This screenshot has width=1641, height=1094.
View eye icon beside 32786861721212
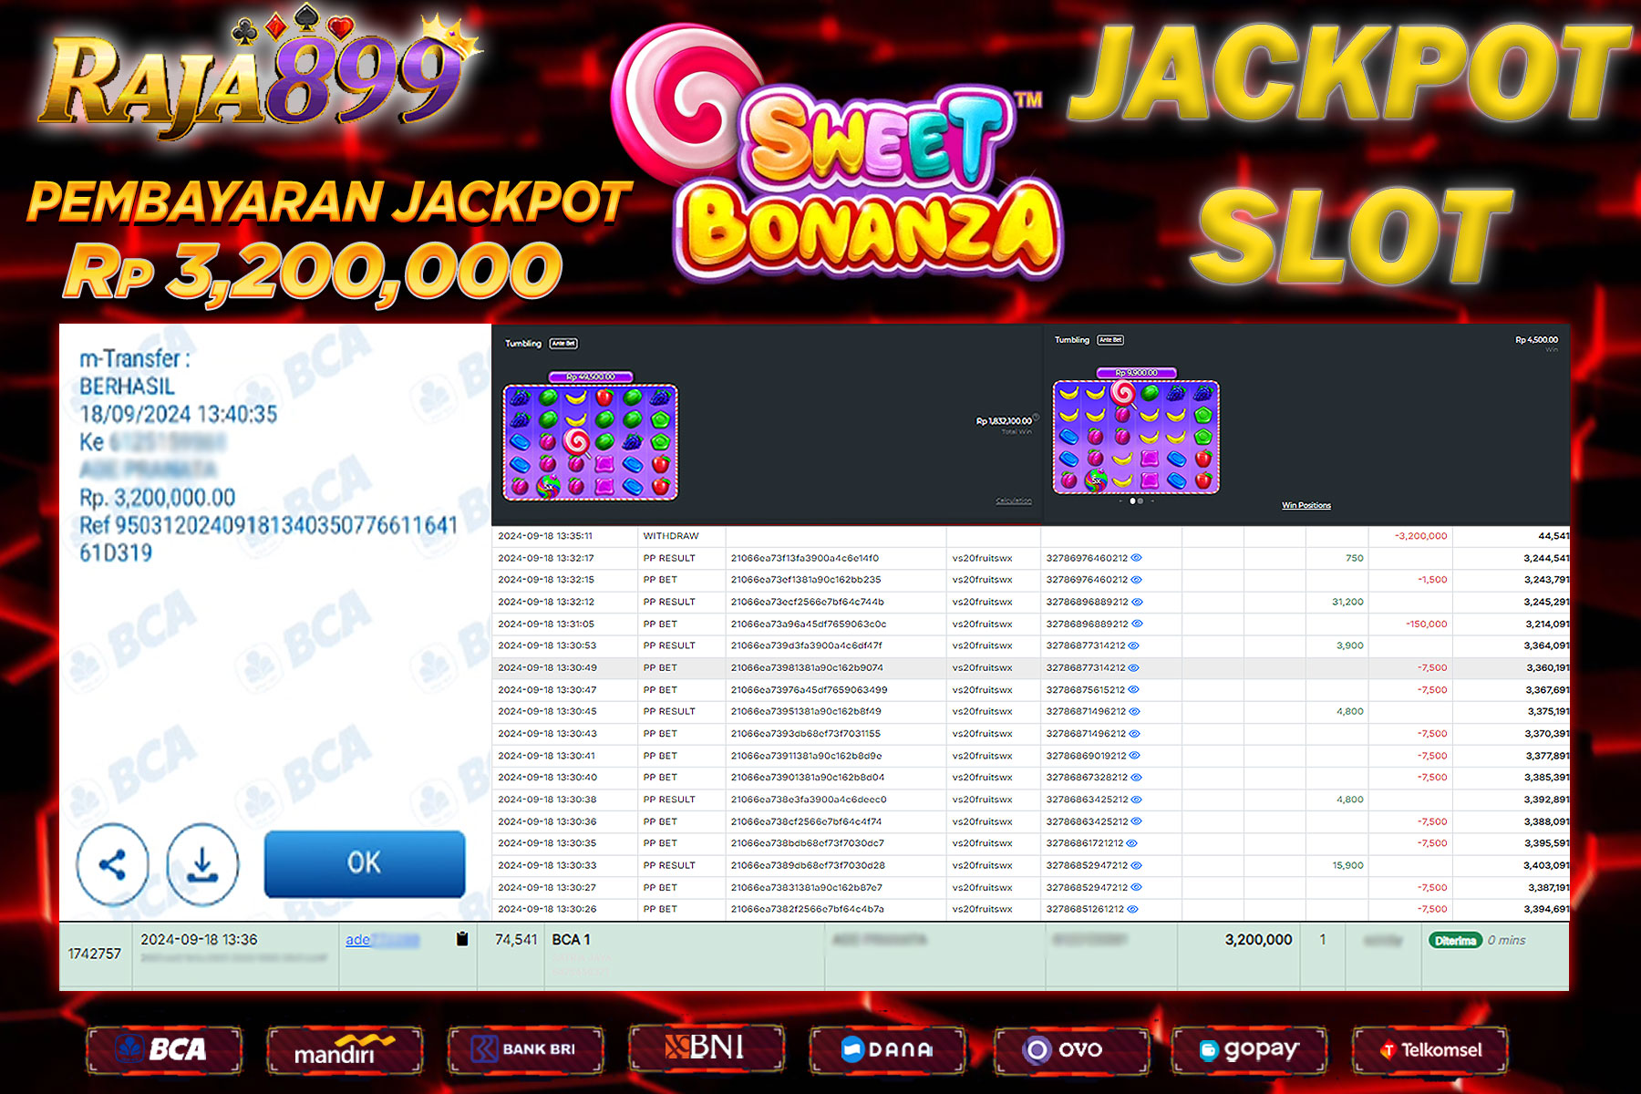coord(1132,843)
